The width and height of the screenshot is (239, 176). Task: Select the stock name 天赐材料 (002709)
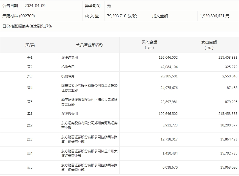tap(19, 16)
